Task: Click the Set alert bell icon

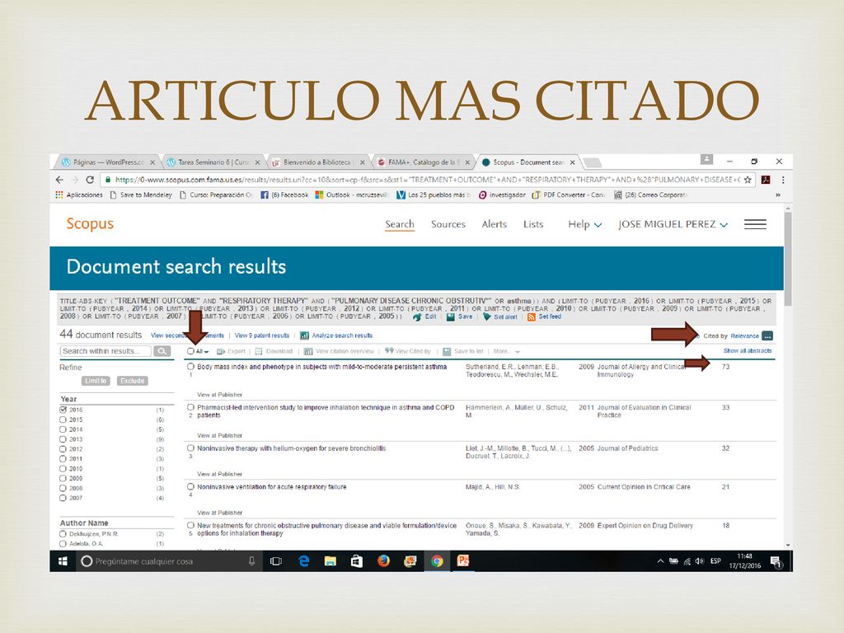Action: 486,317
